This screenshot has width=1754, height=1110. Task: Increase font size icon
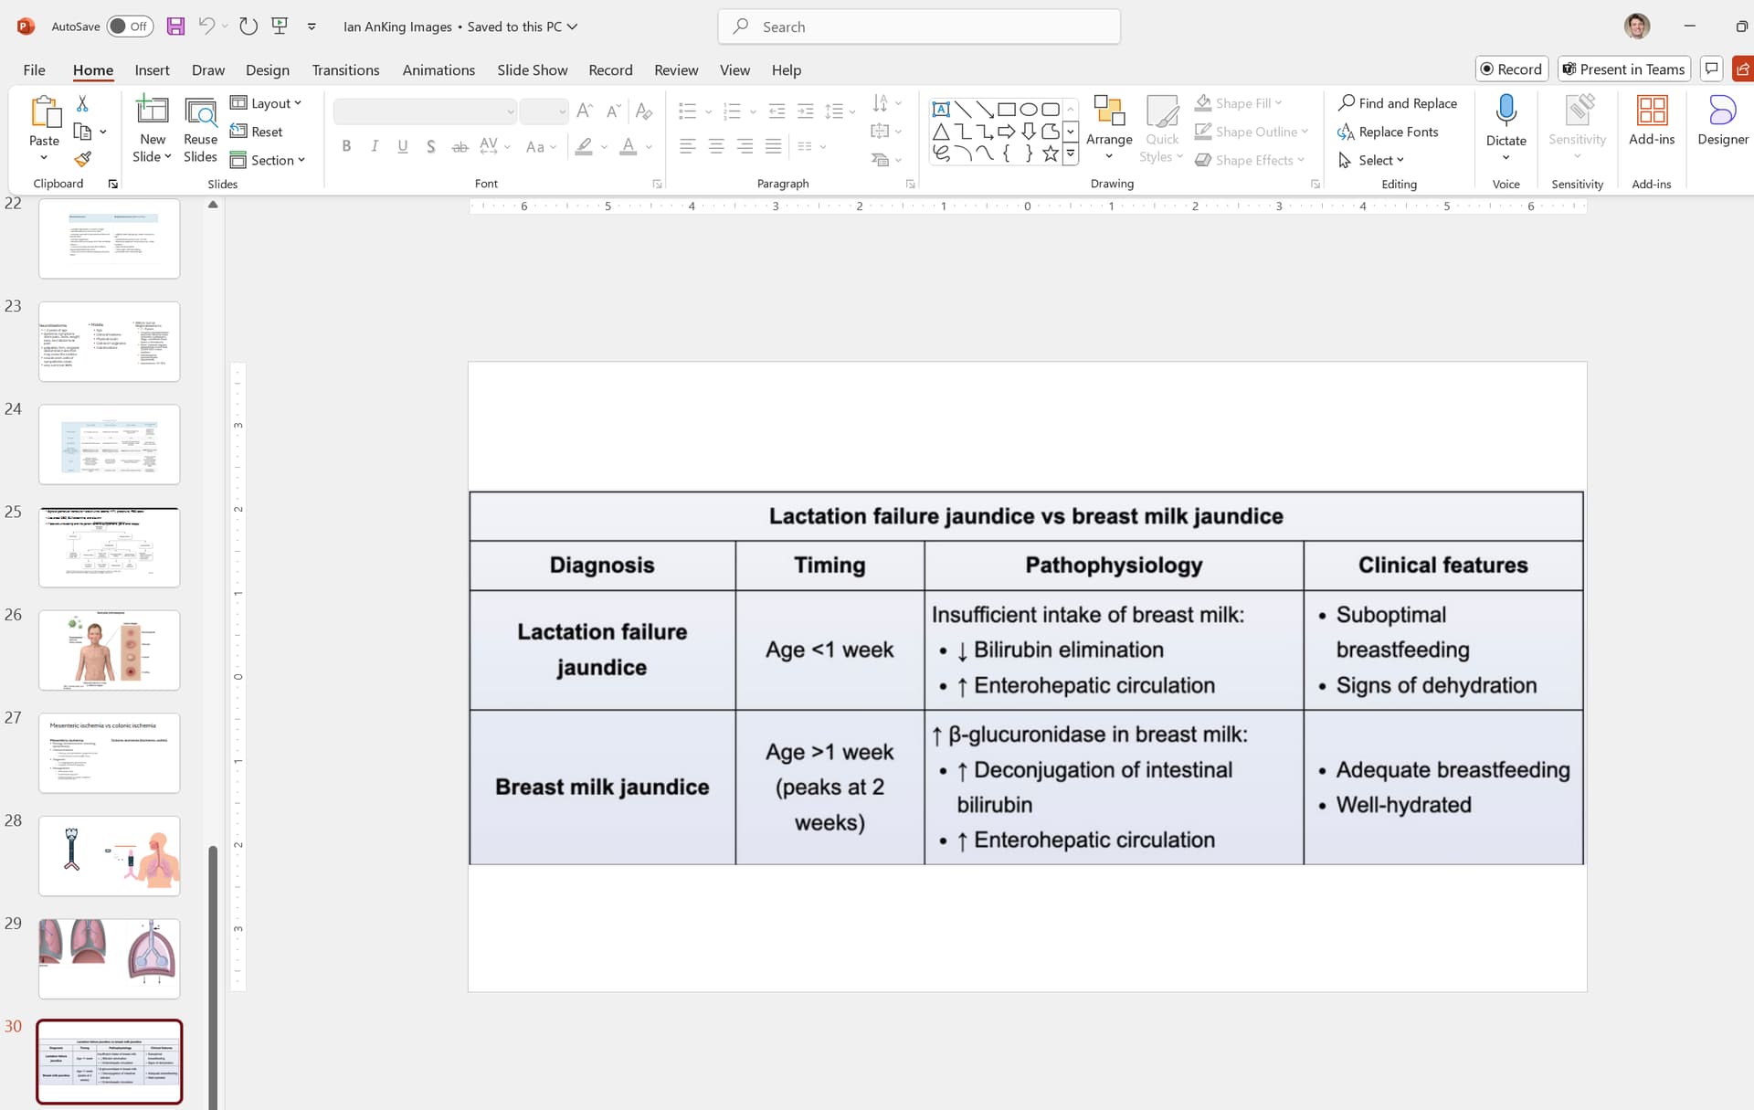tap(586, 111)
